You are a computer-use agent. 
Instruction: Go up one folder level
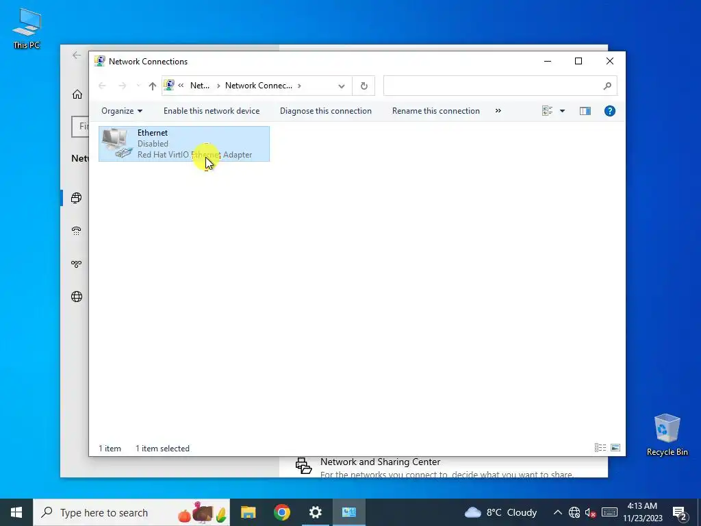153,86
